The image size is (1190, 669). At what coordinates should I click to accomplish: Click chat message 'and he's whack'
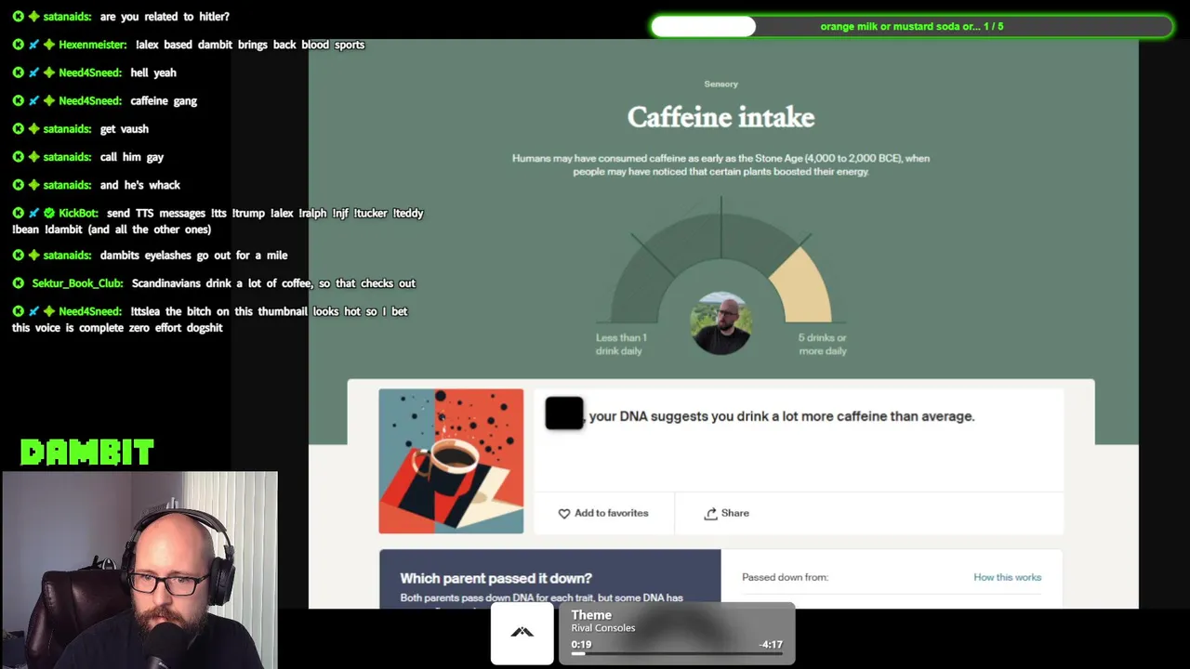click(140, 185)
